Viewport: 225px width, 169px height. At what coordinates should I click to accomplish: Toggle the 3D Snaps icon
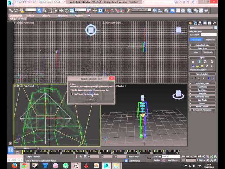pos(107,11)
